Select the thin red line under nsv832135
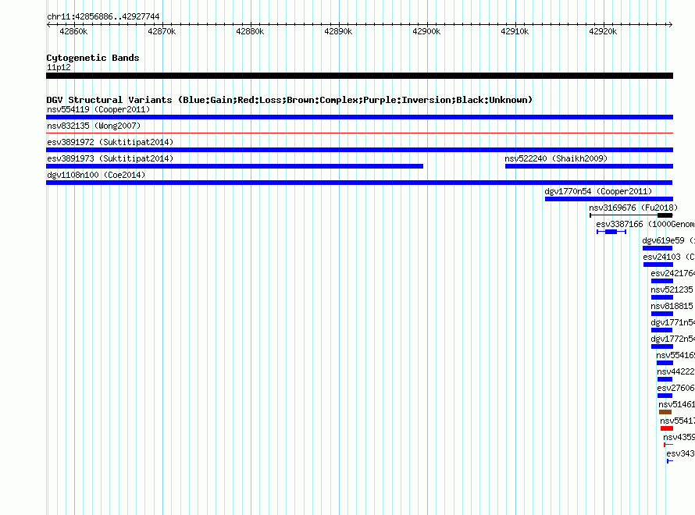695x515 pixels. (359, 133)
